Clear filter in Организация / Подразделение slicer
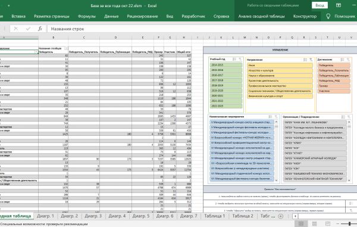The width and height of the screenshot is (357, 227). pos(349,117)
